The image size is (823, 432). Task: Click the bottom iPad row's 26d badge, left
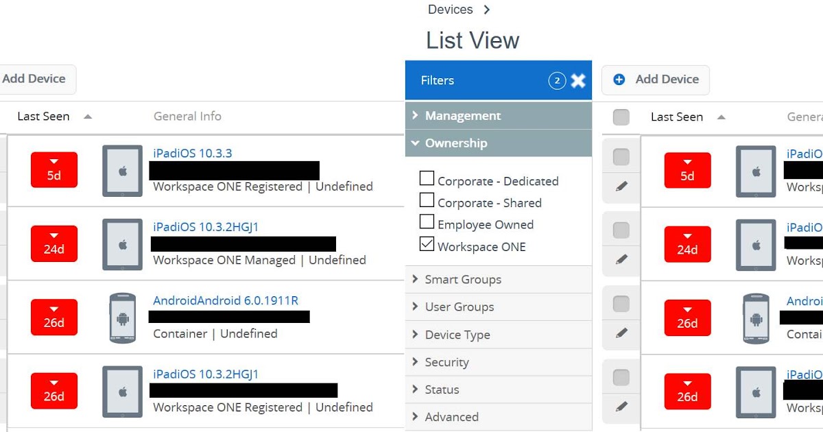54,391
